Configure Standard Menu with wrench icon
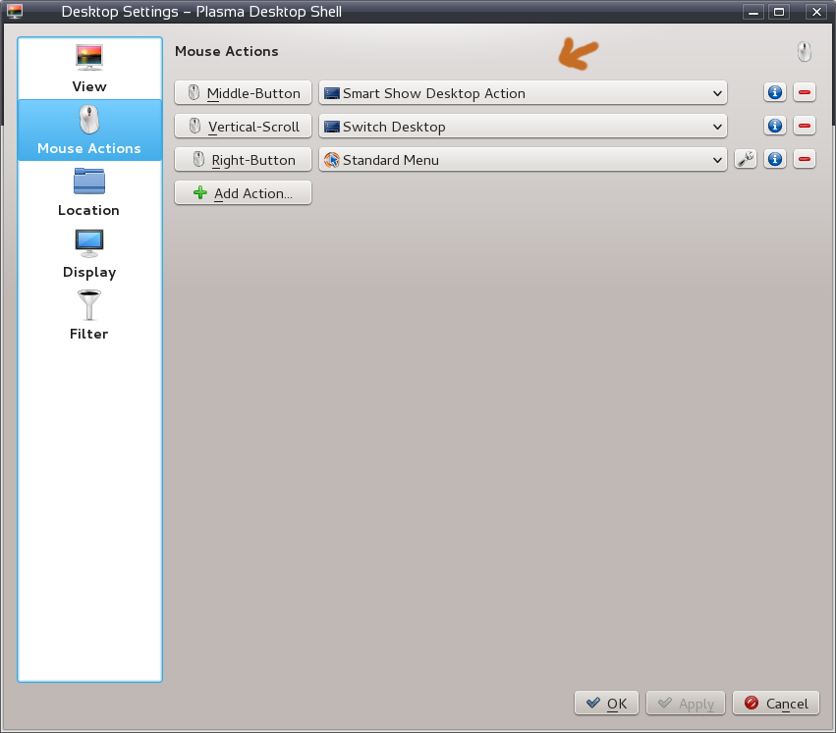Screen dimensions: 836x733 point(746,159)
